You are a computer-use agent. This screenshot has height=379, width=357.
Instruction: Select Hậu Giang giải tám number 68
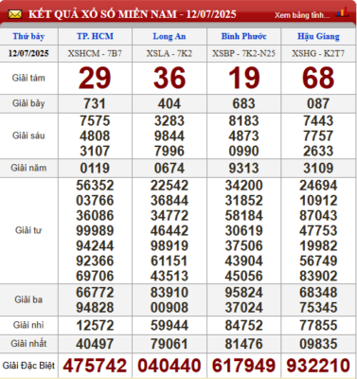[x=318, y=78]
